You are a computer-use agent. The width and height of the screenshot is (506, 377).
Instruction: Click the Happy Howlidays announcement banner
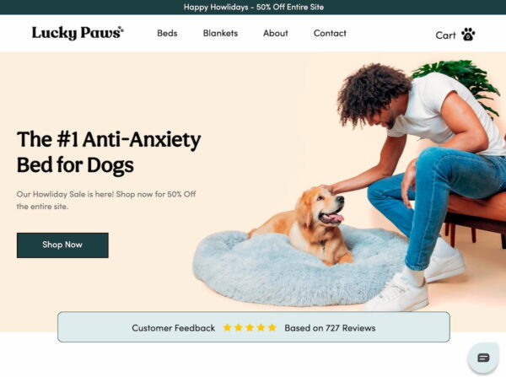click(253, 7)
